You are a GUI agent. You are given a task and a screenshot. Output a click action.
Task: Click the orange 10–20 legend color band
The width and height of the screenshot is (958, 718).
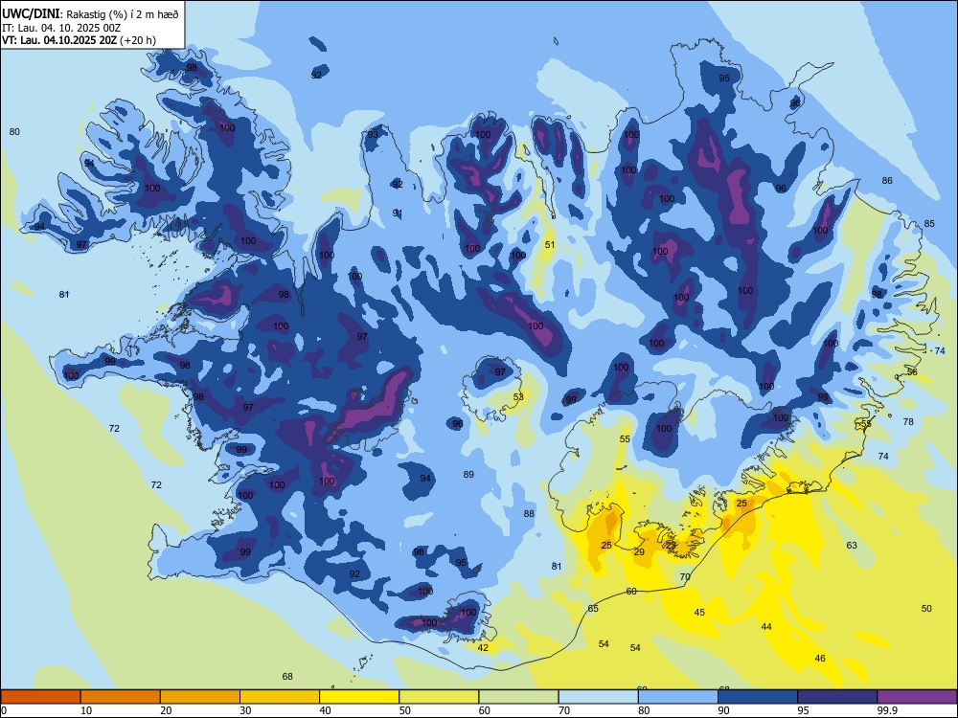[121, 697]
